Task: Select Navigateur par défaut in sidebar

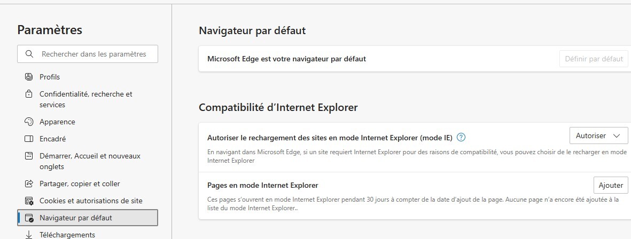Action: 75,218
